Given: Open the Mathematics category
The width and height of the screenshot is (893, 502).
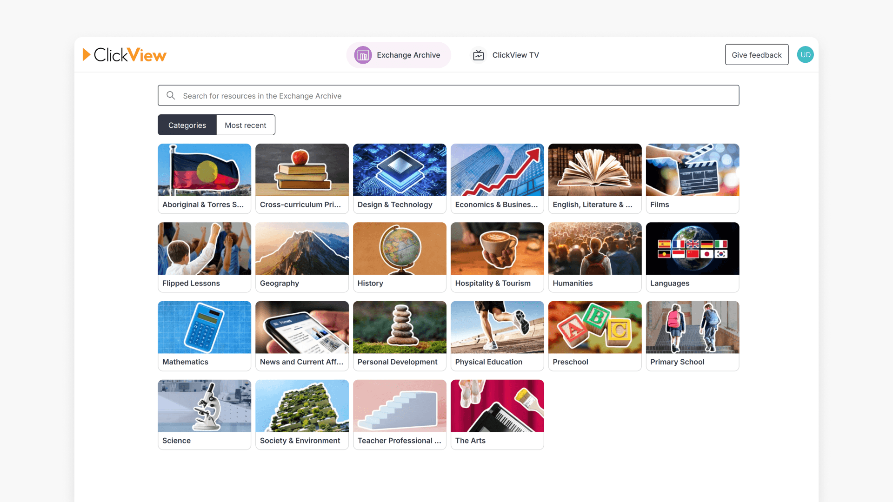Looking at the screenshot, I should [204, 336].
